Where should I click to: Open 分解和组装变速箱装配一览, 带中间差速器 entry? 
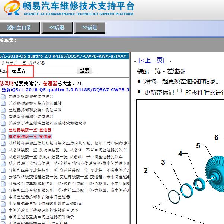pyautogui.click(x=69, y=177)
